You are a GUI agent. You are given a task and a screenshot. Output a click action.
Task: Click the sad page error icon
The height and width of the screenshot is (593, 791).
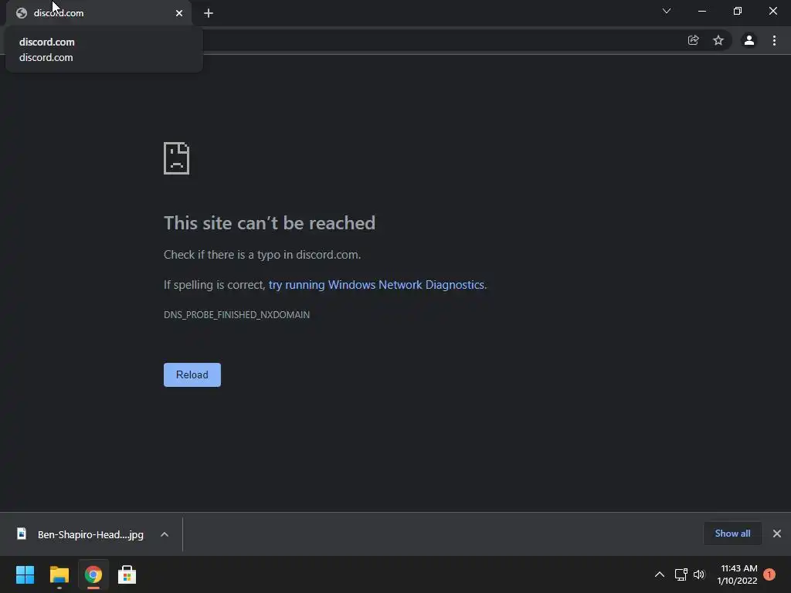(x=177, y=158)
